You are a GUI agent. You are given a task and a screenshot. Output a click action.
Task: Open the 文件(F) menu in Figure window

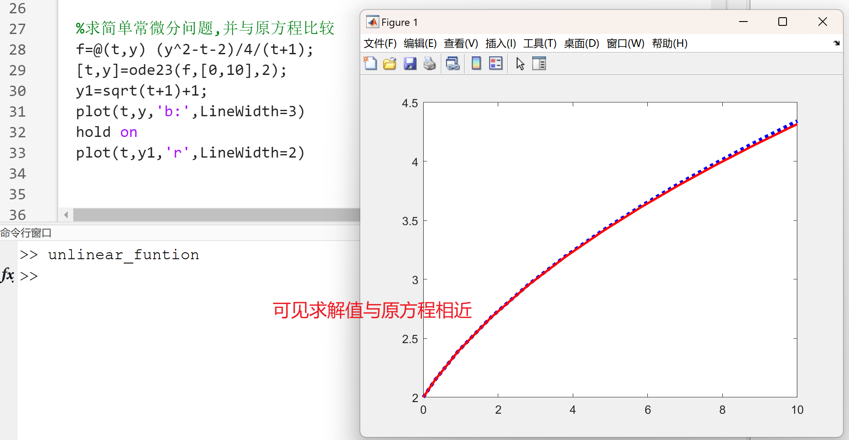coord(380,43)
